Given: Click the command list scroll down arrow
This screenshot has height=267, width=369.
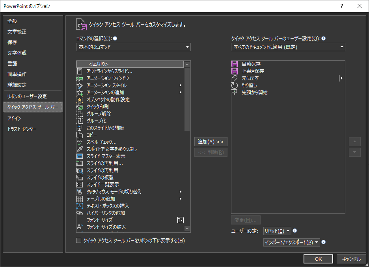Looking at the screenshot, I should pos(187,229).
